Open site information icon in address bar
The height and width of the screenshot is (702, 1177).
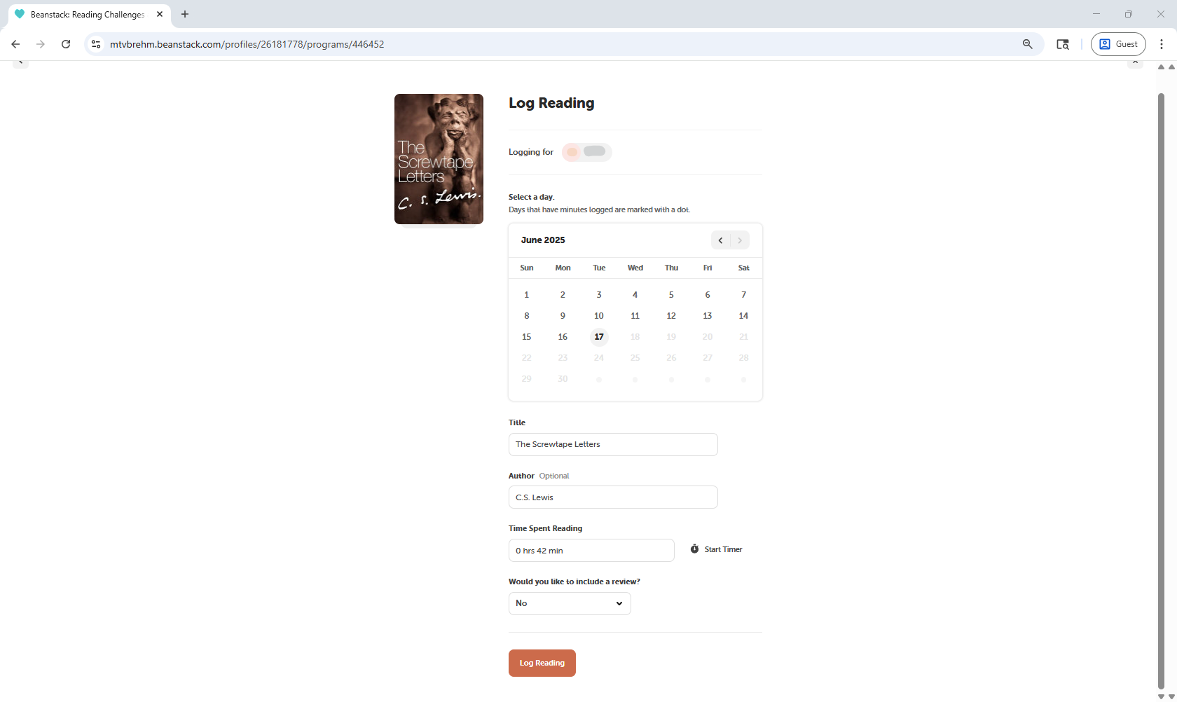[97, 44]
